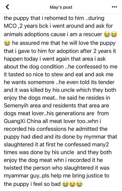The image size is (122, 191).
Task: Tap 'GuangXi China' in the post text
Action: click(22, 121)
